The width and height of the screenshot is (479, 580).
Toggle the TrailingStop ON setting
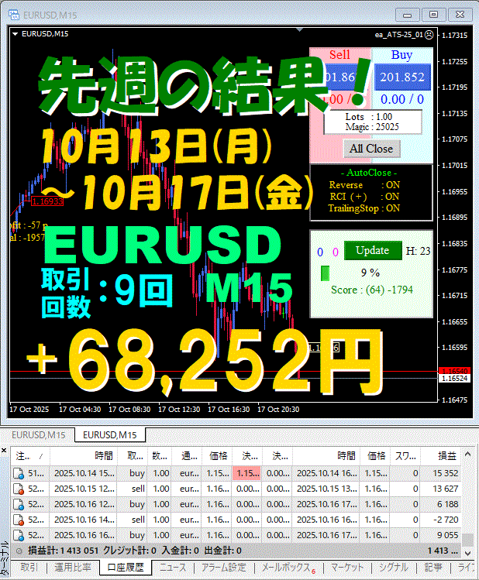coord(364,208)
